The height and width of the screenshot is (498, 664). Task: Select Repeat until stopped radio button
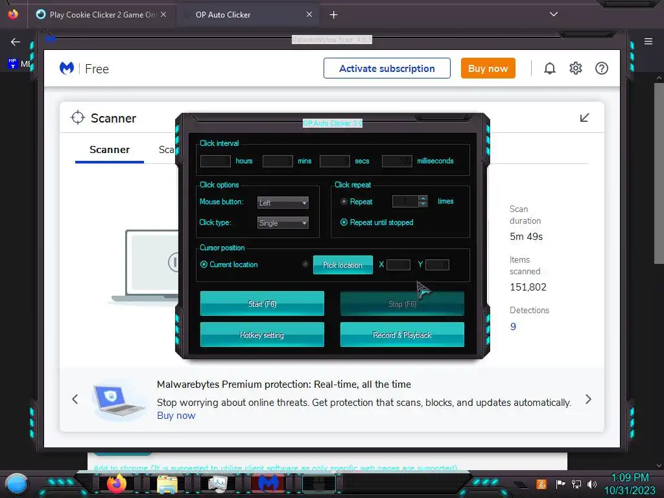pyautogui.click(x=344, y=222)
